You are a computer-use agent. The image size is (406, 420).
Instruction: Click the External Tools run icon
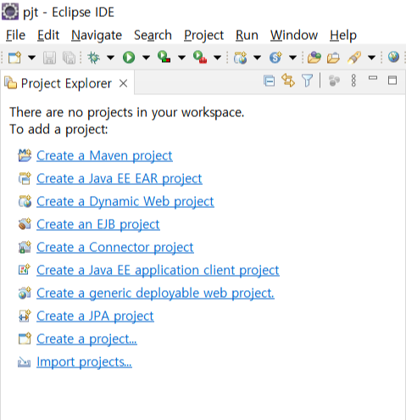click(200, 57)
